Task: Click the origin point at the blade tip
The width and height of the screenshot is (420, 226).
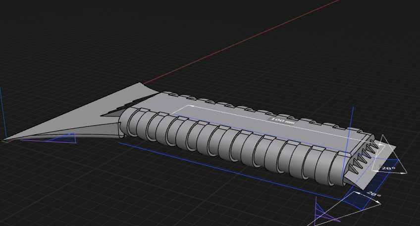Action: tap(5, 140)
